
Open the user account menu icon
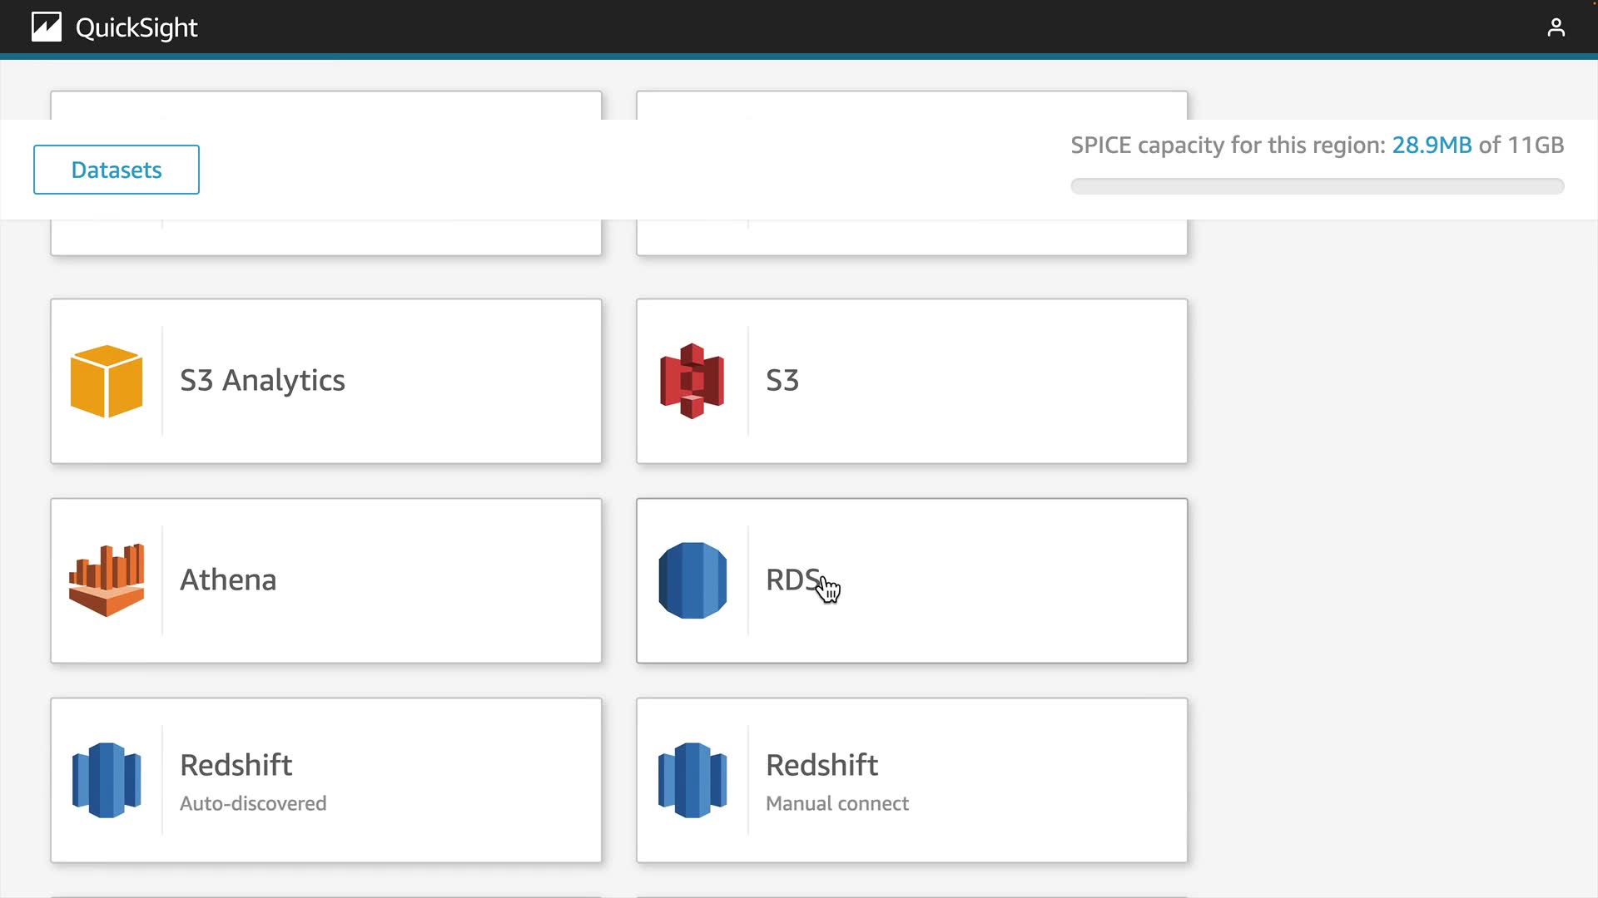tap(1556, 27)
